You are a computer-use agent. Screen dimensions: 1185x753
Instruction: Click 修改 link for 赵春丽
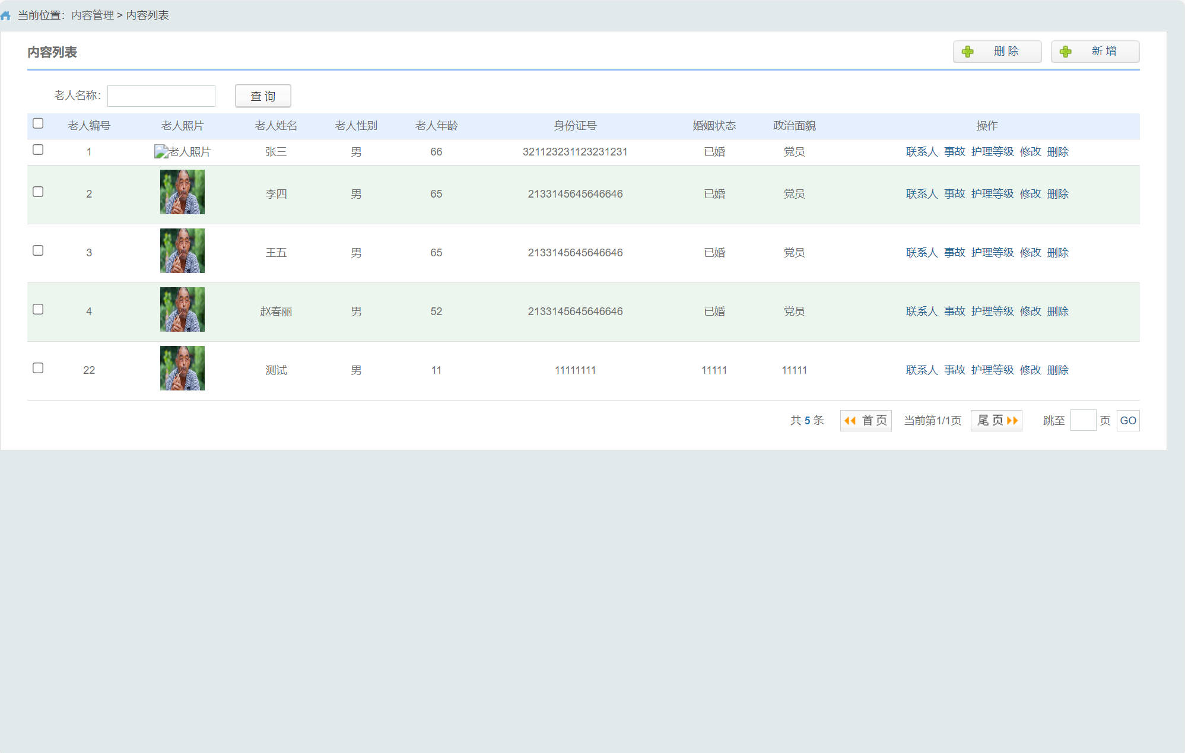1030,312
